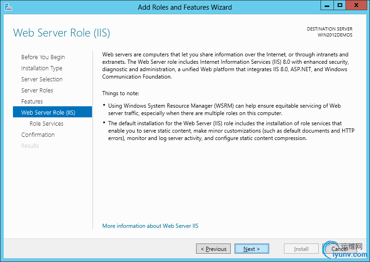
Task: Click the WIN2012DEMOS destination server name
Action: coord(335,35)
